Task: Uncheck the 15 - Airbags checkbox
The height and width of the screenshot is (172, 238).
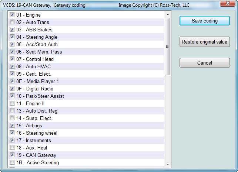Action: 12,125
